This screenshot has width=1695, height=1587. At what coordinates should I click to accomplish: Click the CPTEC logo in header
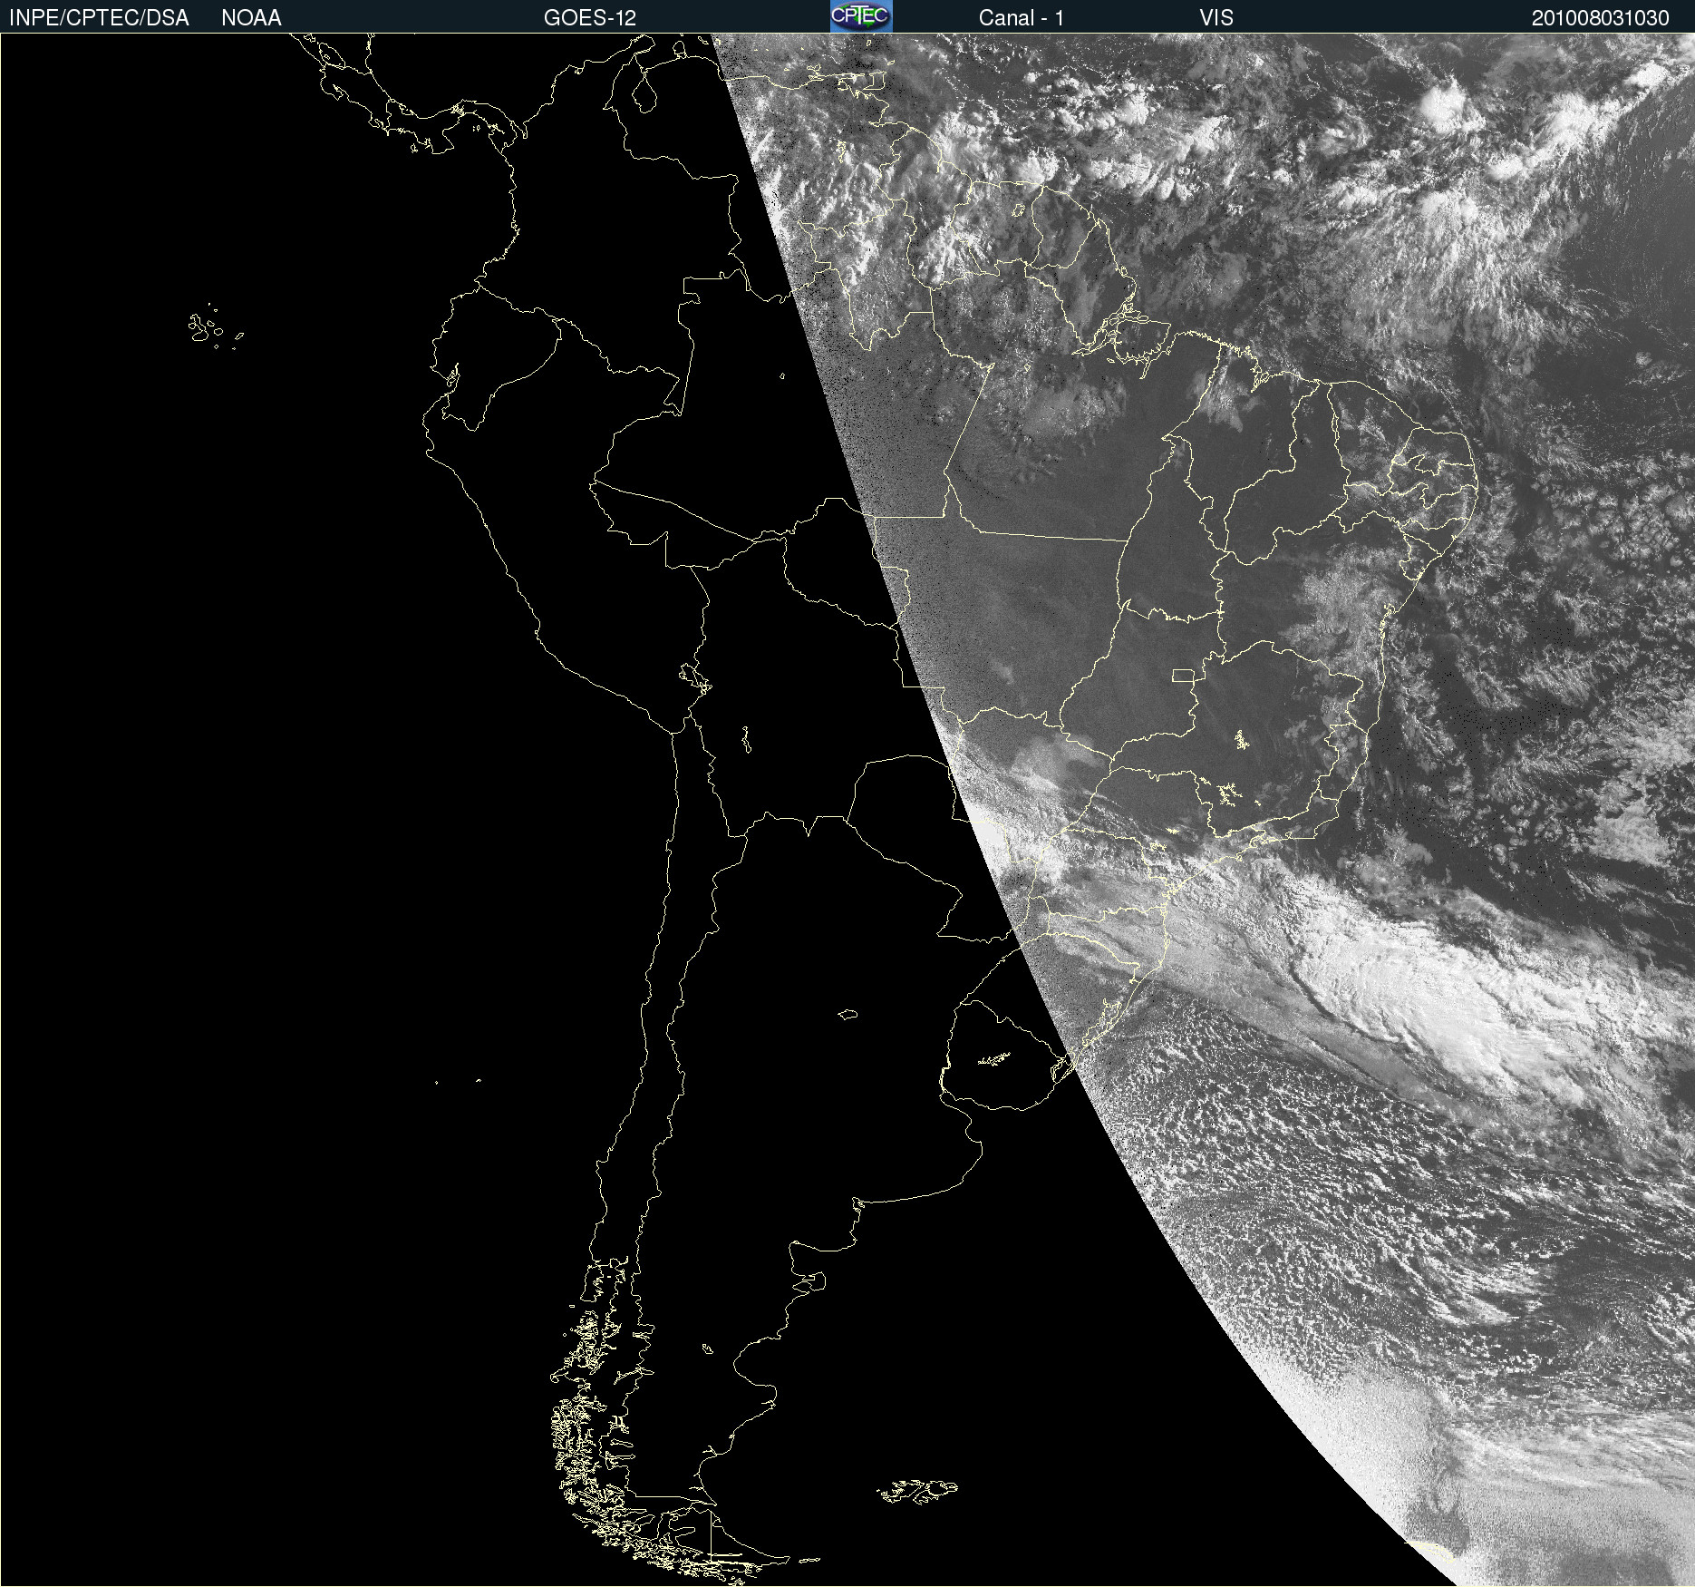pos(861,16)
